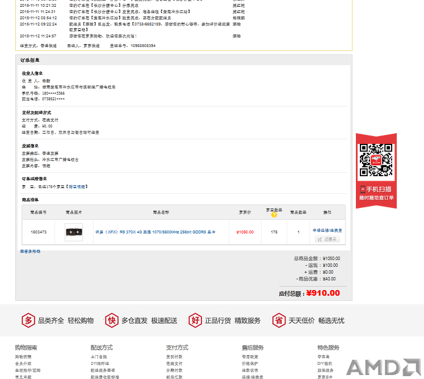Click the 京东E卡 footer link

325,377
